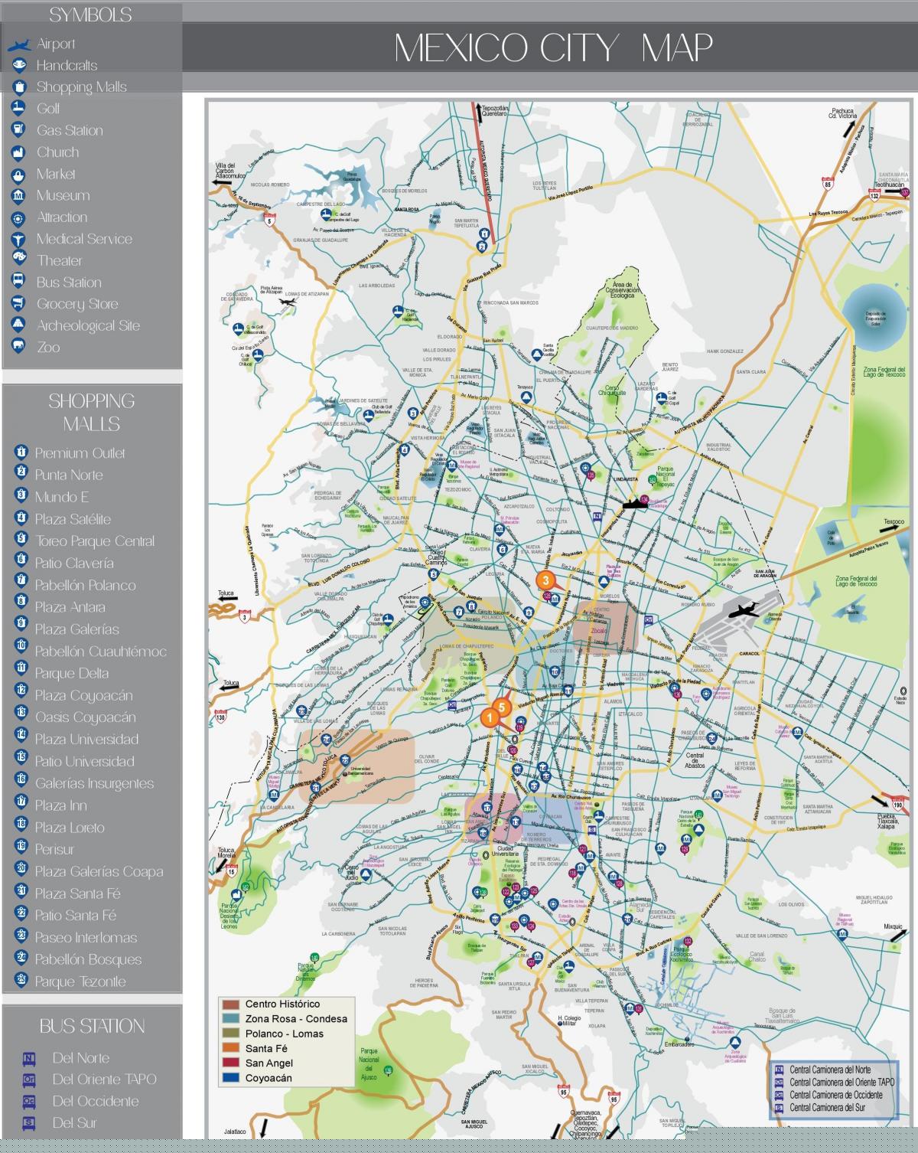
Task: Select the Medical Service legend icon
Action: [x=19, y=238]
